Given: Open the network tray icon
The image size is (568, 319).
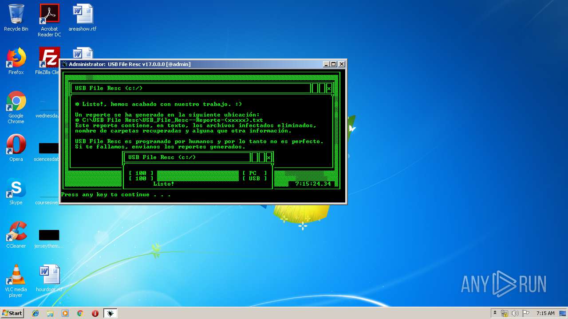Looking at the screenshot, I should click(x=505, y=313).
